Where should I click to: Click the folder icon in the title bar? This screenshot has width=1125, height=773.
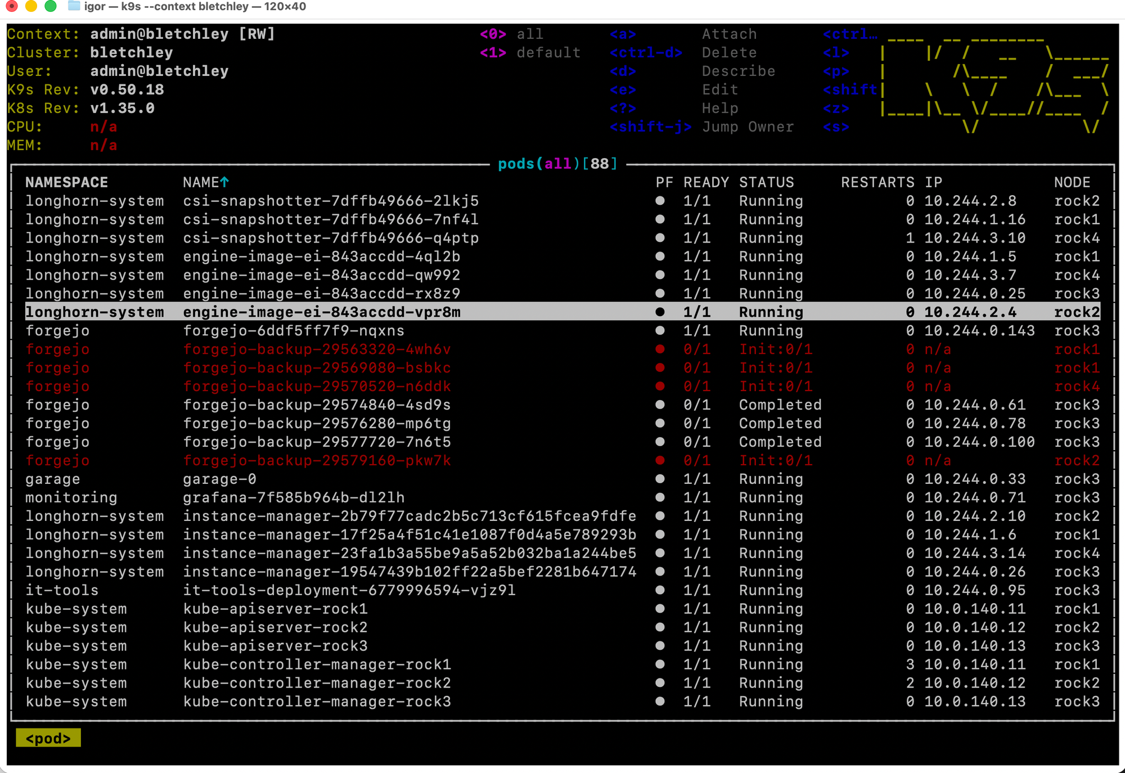[x=74, y=6]
